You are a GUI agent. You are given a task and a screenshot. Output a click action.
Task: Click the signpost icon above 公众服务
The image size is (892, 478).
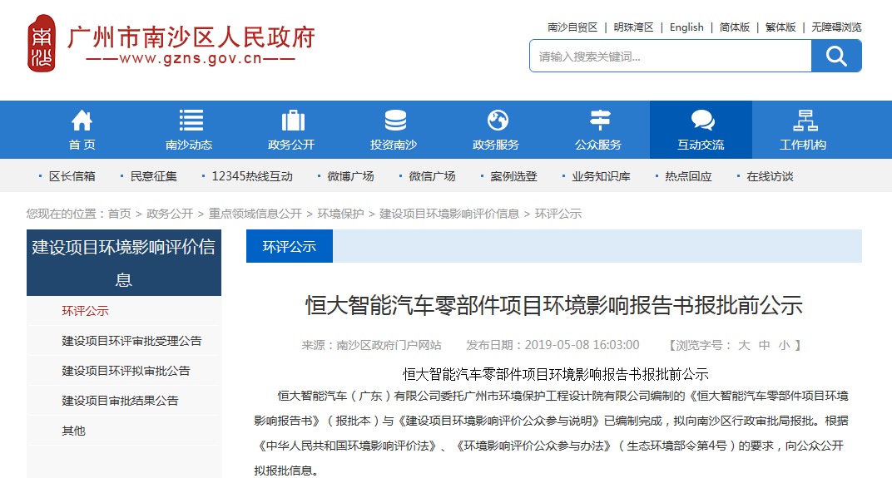coord(600,120)
